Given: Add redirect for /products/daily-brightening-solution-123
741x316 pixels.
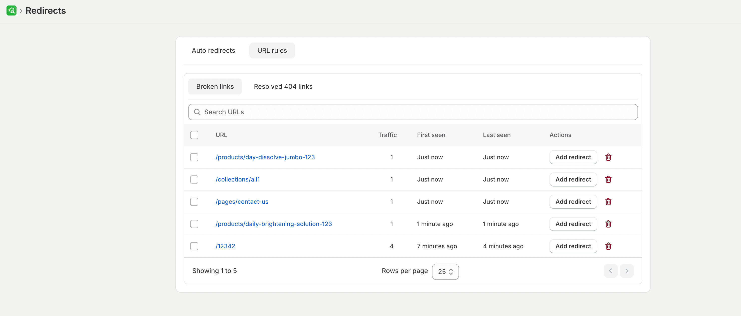Looking at the screenshot, I should (x=573, y=224).
